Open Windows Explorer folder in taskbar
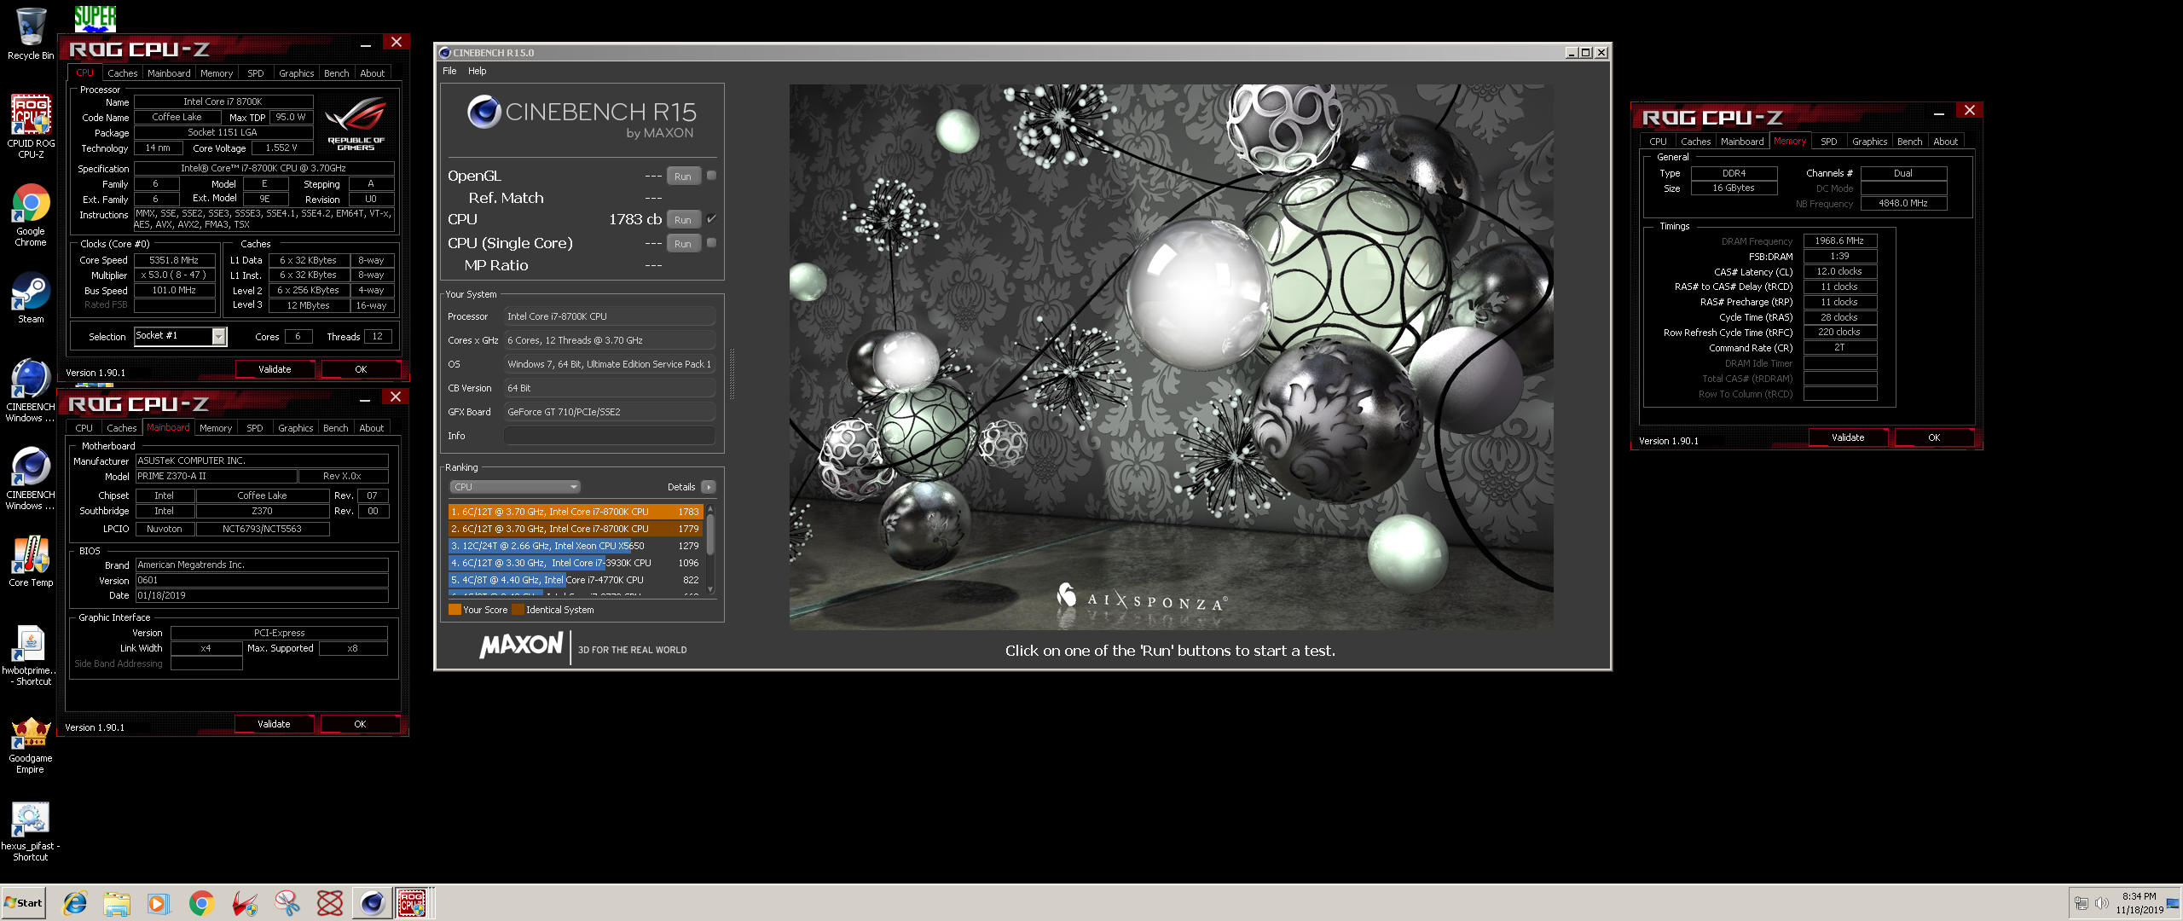The width and height of the screenshot is (2183, 921). [x=117, y=903]
